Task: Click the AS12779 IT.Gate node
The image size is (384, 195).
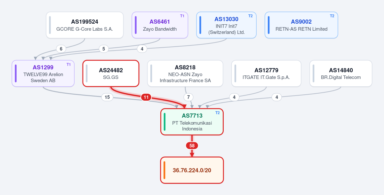Action: 266,74
